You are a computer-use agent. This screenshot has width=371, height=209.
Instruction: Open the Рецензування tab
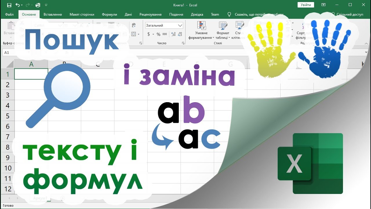(150, 15)
